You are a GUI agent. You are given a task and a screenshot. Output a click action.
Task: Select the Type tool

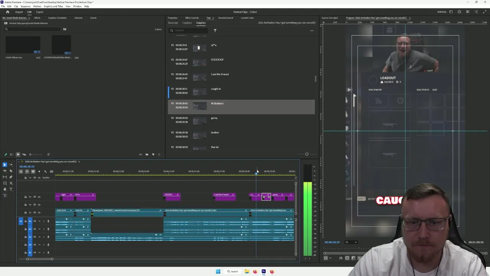click(x=11, y=189)
